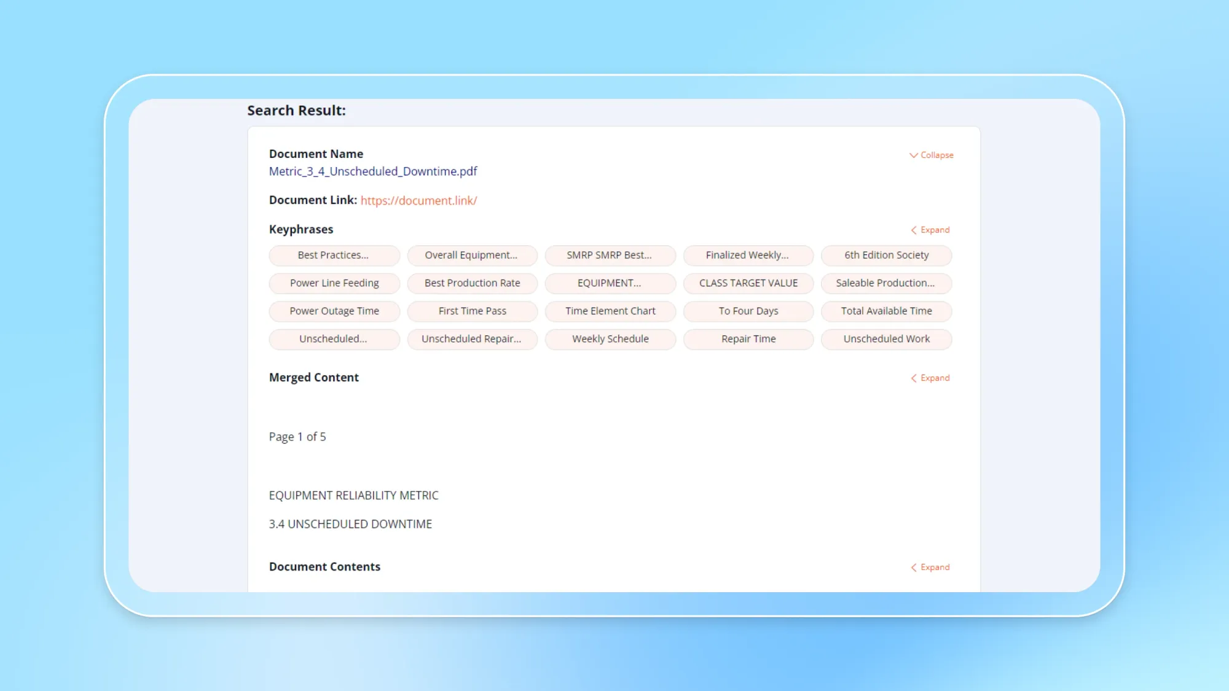Click the SMRP SMRP Best keyphrase
This screenshot has width=1229, height=691.
point(610,255)
